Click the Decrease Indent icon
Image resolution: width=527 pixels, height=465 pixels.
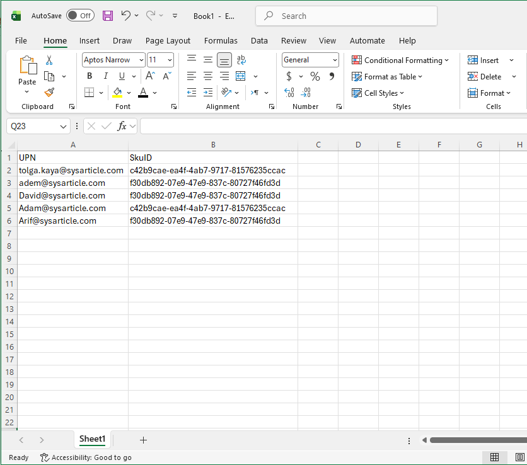pos(192,93)
